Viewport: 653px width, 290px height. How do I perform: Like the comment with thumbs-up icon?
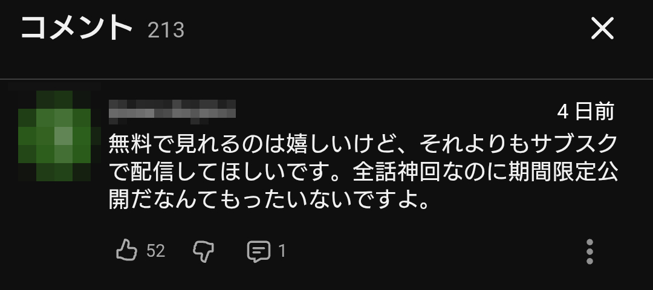[x=126, y=250]
